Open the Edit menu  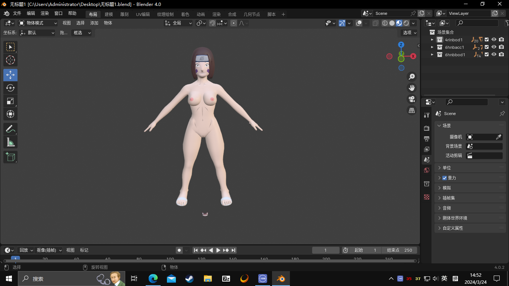pyautogui.click(x=31, y=13)
